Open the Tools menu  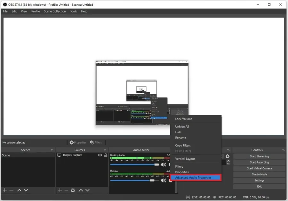(x=73, y=11)
